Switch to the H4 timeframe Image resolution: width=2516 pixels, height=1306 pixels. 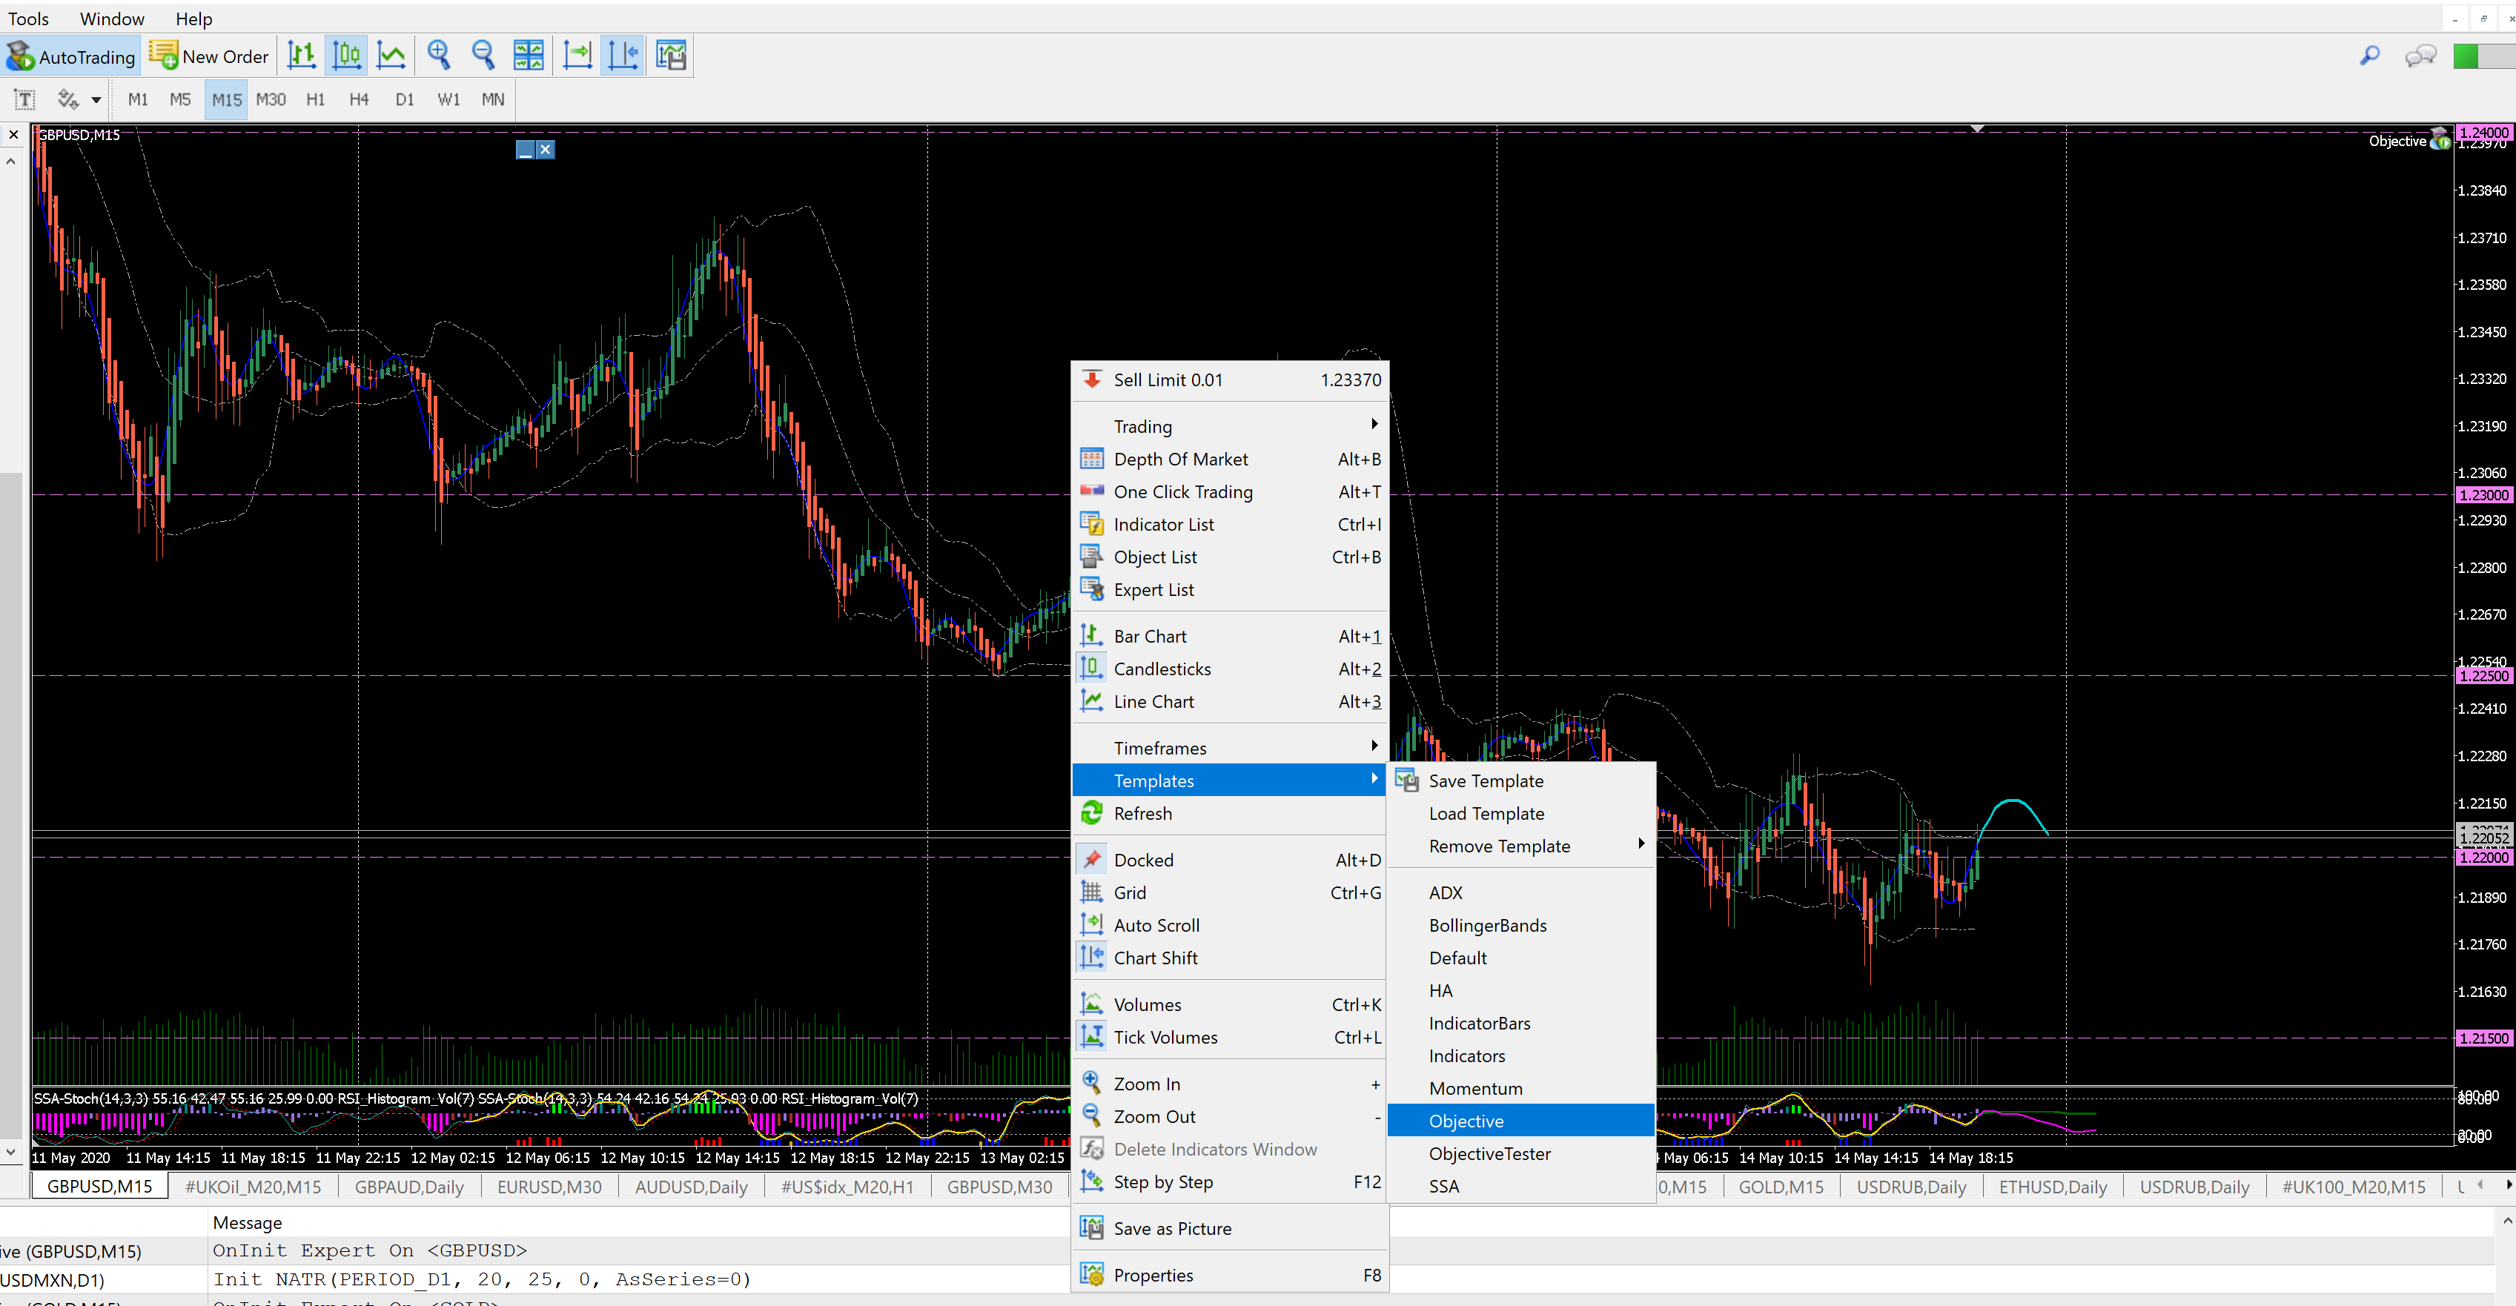359,99
